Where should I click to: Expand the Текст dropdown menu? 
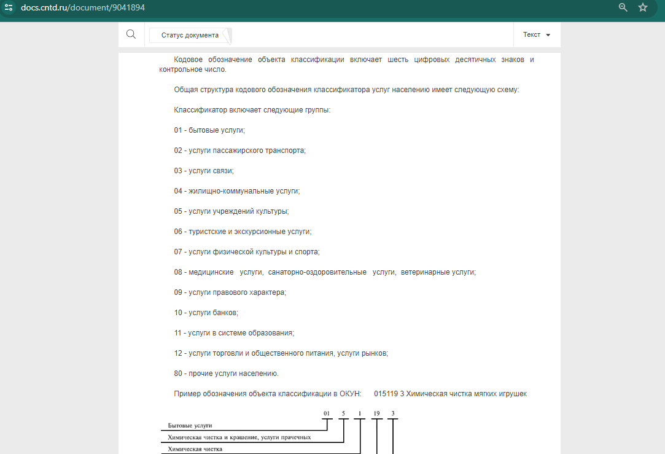536,35
